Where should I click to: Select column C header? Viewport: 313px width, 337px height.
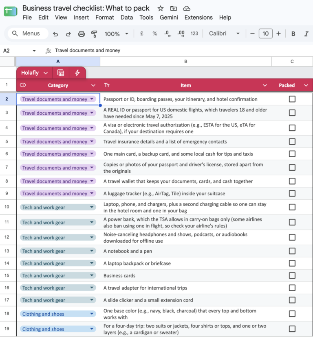pyautogui.click(x=292, y=61)
